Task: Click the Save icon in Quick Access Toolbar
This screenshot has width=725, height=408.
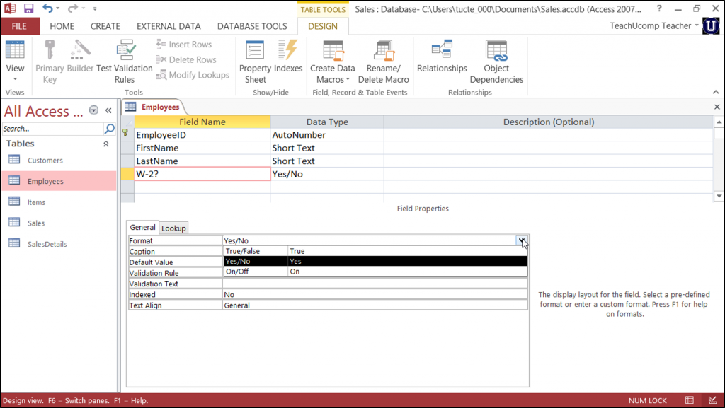Action: [x=28, y=8]
